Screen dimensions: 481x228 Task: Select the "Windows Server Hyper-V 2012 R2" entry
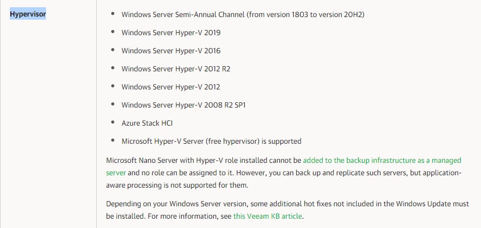pyautogui.click(x=176, y=69)
